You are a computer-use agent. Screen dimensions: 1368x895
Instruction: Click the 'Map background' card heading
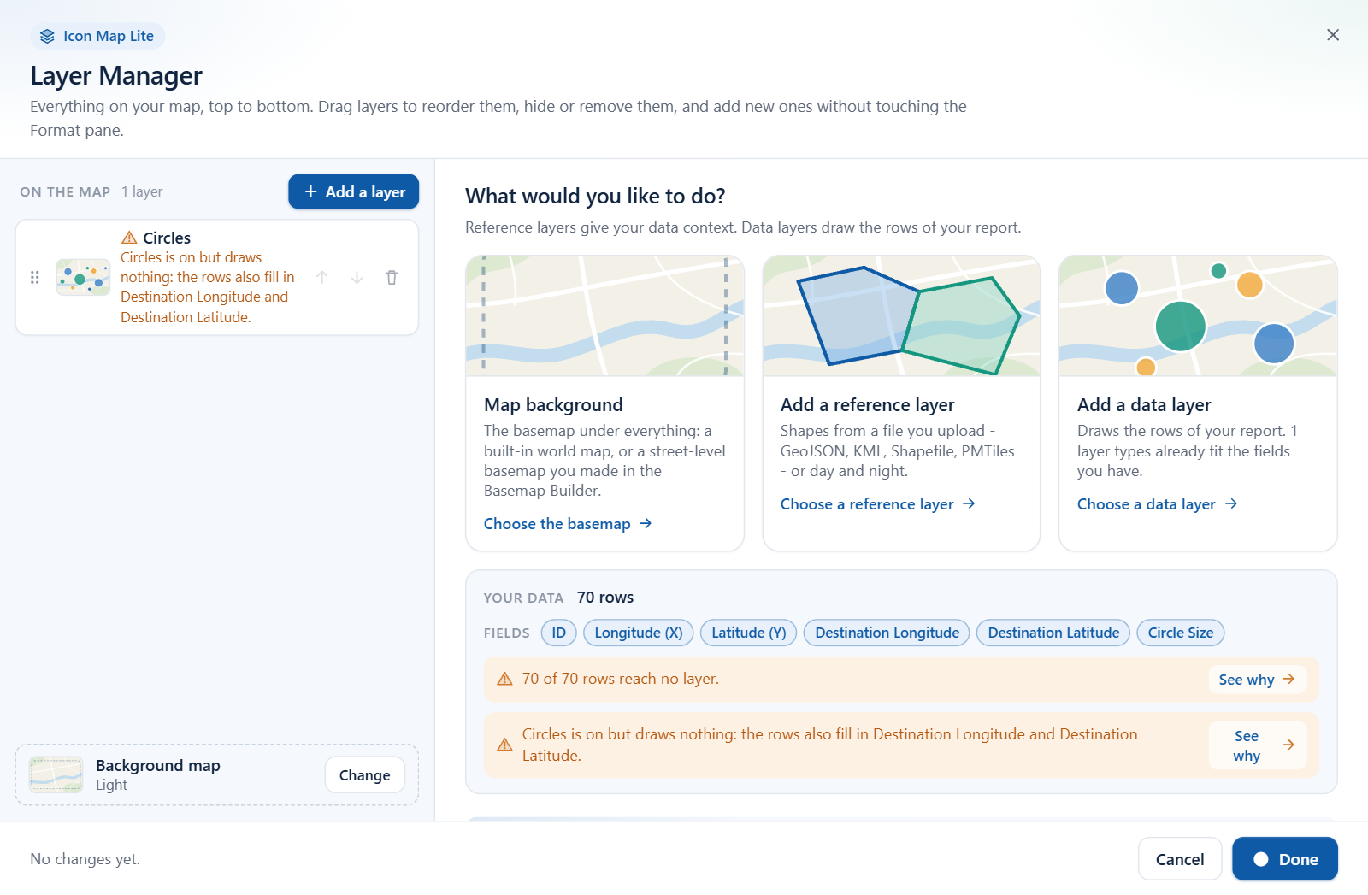[553, 405]
